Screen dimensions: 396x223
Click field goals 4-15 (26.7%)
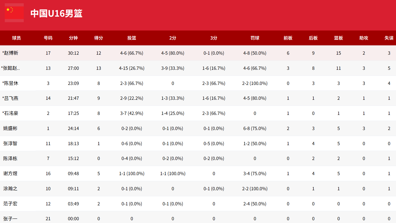[132, 68]
